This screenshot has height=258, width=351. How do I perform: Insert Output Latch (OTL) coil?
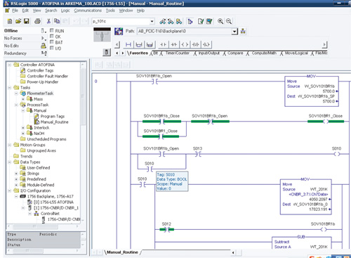click(x=206, y=44)
